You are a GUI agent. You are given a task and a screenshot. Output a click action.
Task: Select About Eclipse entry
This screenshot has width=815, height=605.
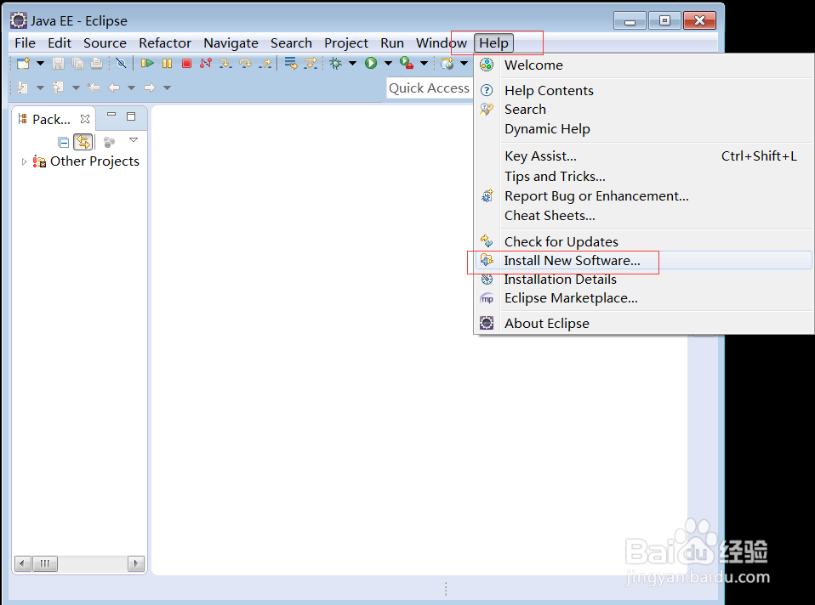pos(645,324)
